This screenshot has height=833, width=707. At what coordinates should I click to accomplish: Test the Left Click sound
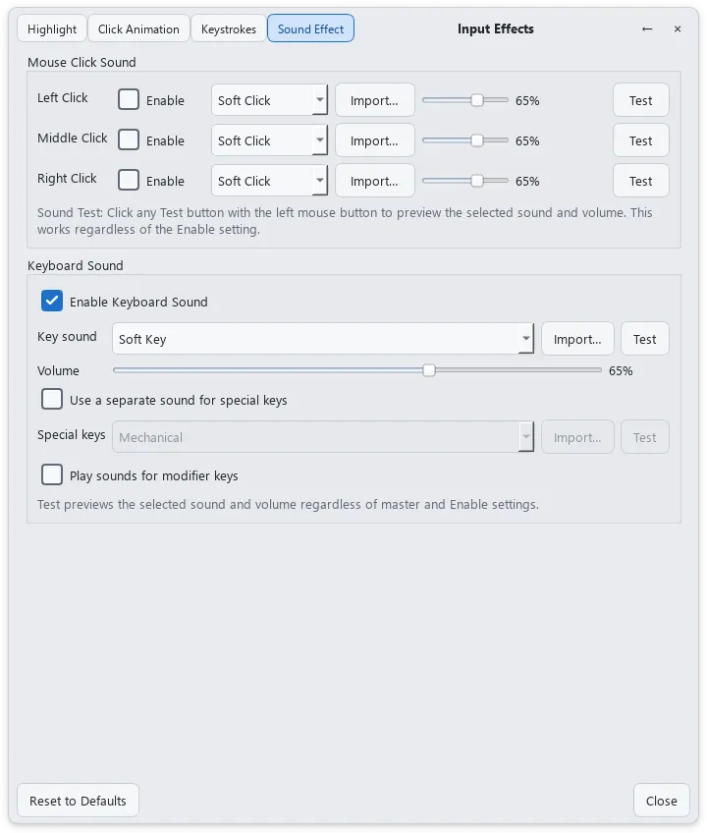click(640, 100)
